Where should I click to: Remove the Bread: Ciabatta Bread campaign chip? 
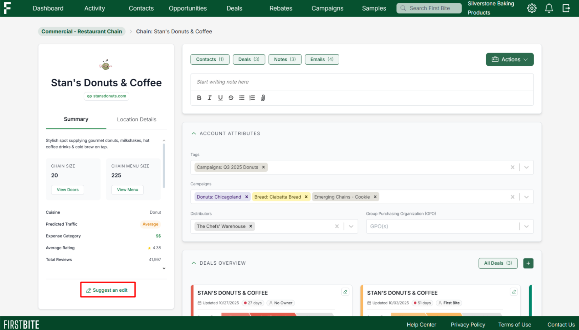[306, 197]
